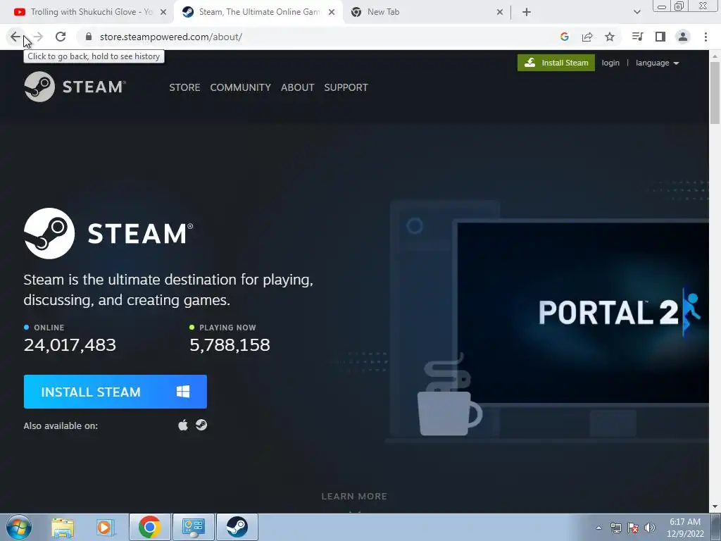Choose the Apple macOS download icon

pyautogui.click(x=183, y=425)
